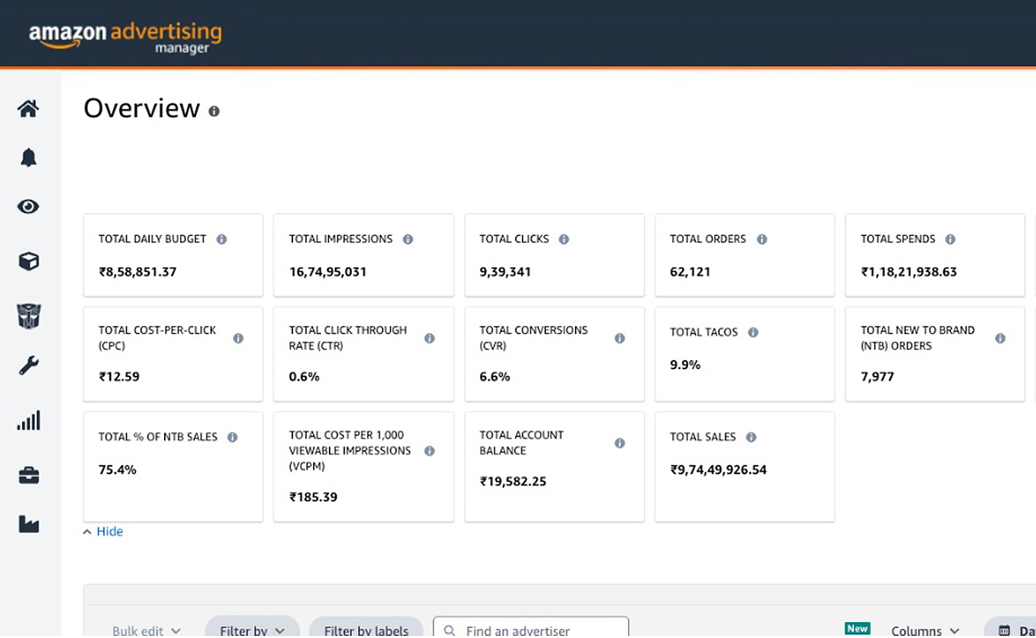Viewport: 1036px width, 638px height.
Task: Click info icon next to Overview heading
Action: (214, 112)
